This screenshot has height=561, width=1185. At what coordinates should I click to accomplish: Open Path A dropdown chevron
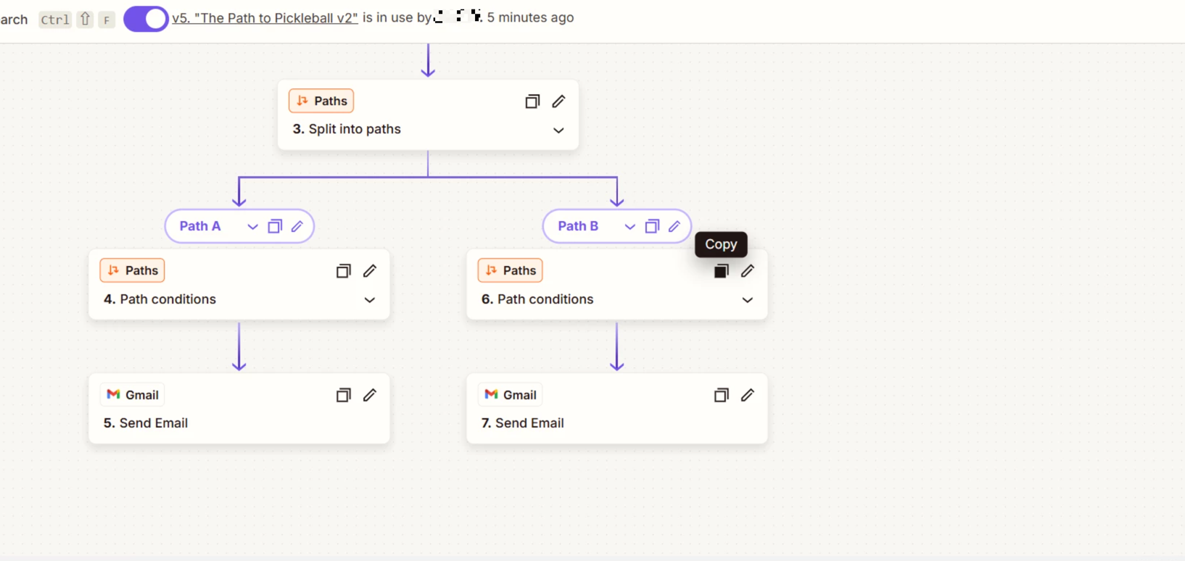[252, 227]
